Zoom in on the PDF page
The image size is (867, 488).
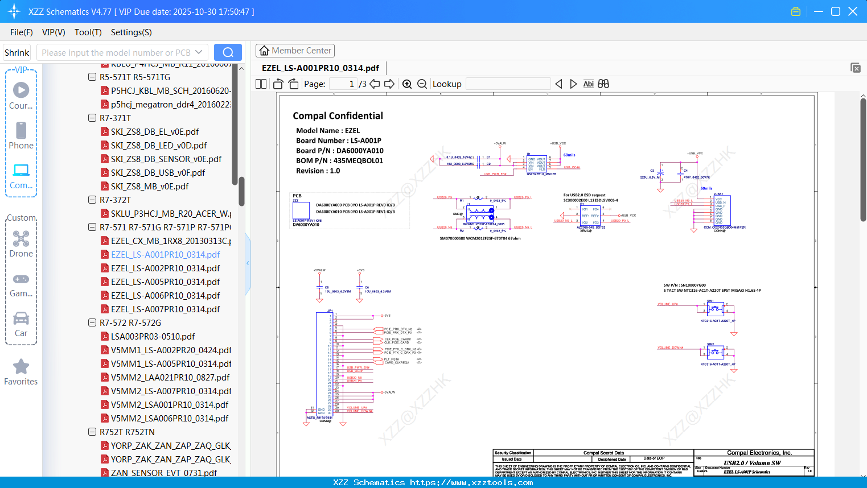point(407,84)
